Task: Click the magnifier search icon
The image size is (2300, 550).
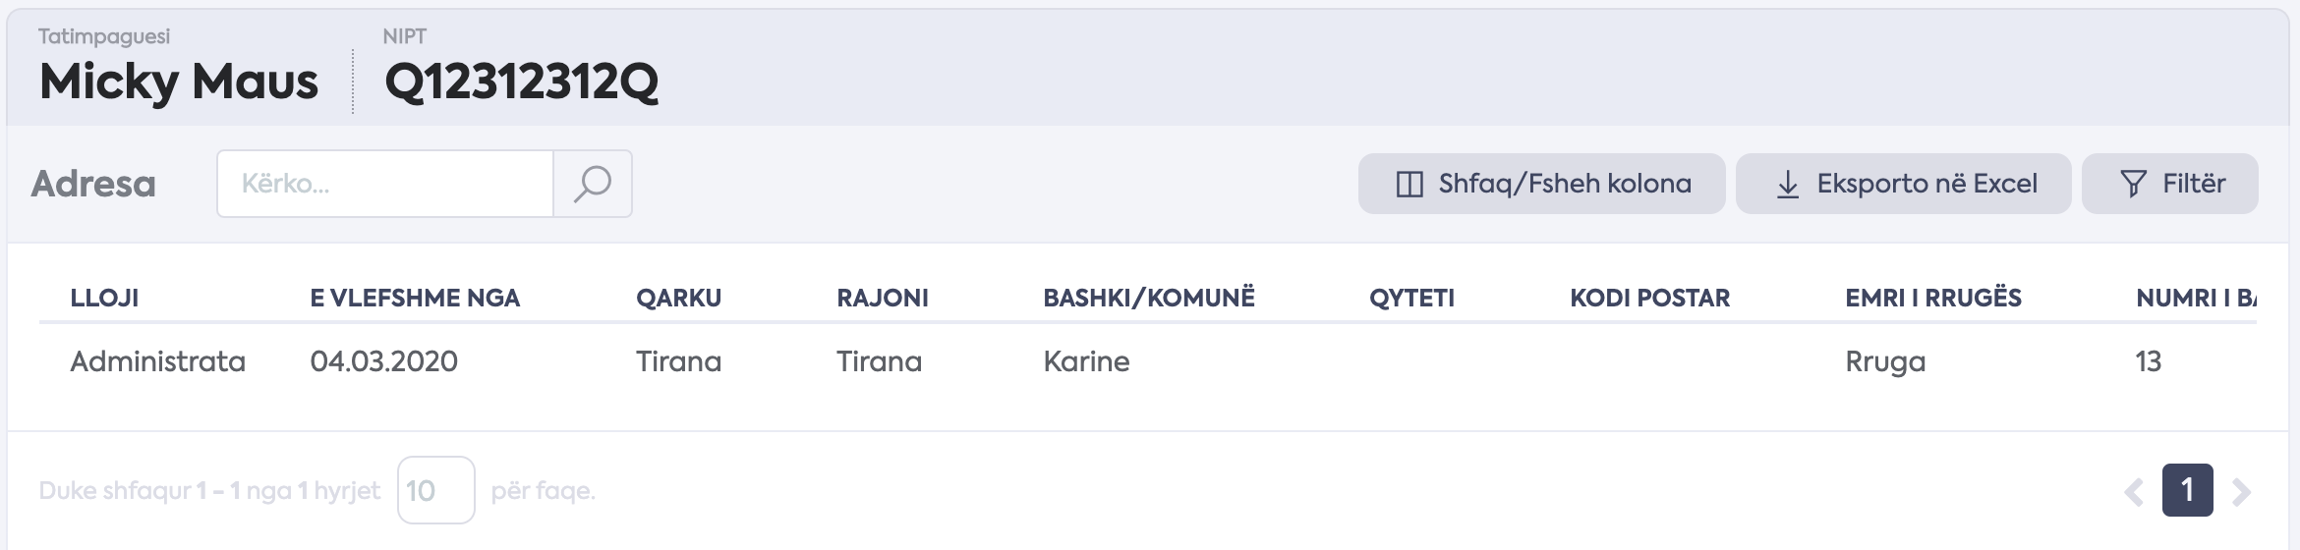Action: coord(593,184)
